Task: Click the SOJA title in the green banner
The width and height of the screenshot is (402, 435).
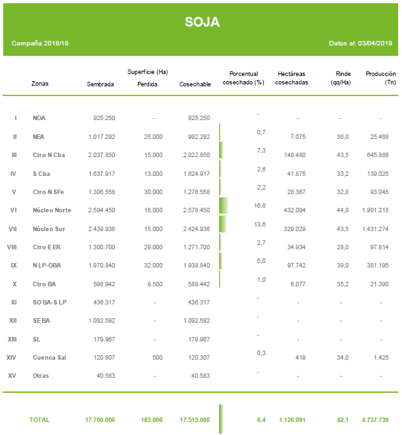Action: (202, 22)
